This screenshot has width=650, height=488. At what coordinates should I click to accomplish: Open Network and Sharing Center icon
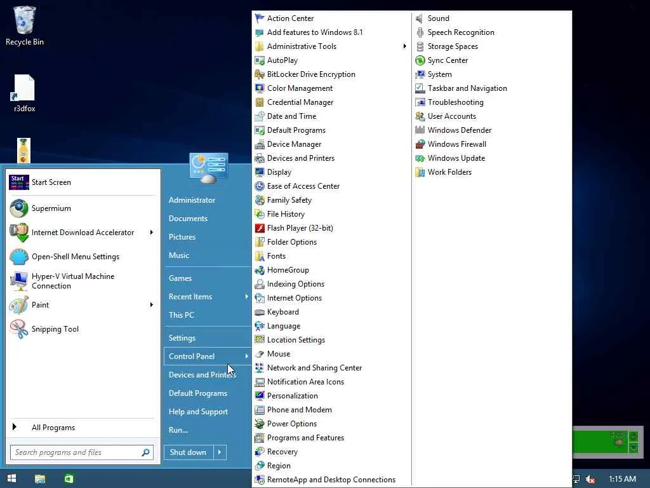[260, 368]
